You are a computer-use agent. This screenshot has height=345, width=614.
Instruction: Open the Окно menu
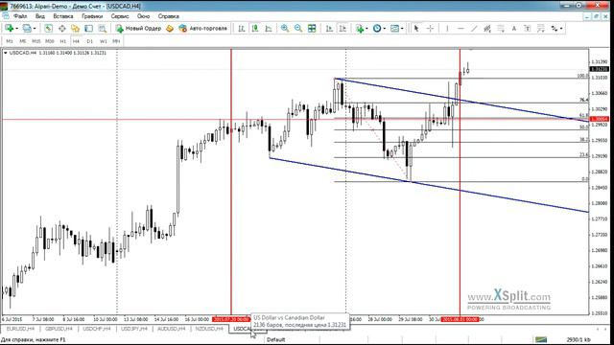coord(143,16)
